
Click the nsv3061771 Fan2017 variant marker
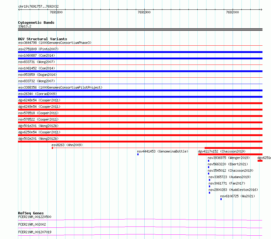click(x=209, y=186)
